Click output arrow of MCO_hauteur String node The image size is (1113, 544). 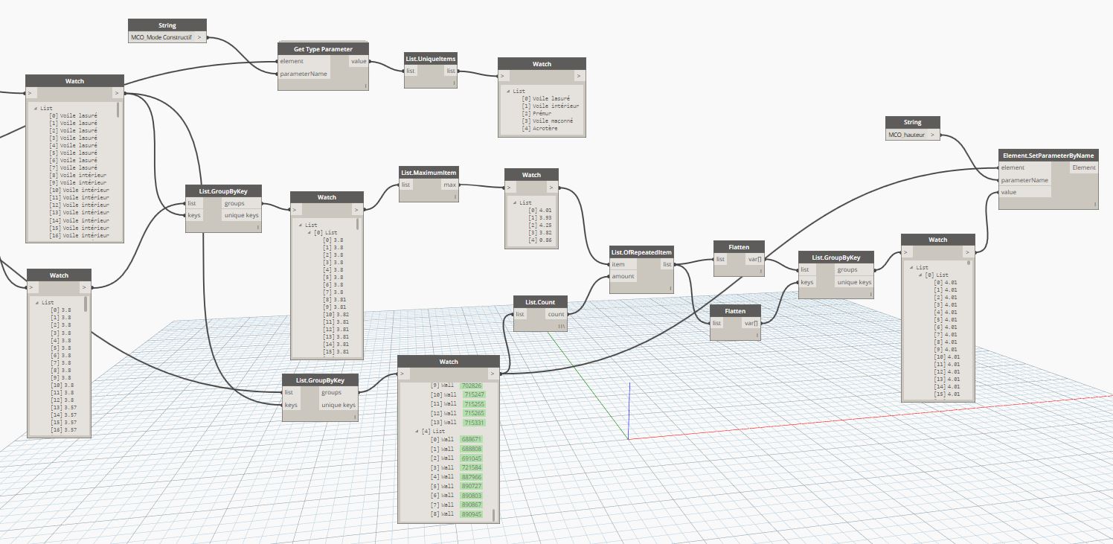pos(931,135)
